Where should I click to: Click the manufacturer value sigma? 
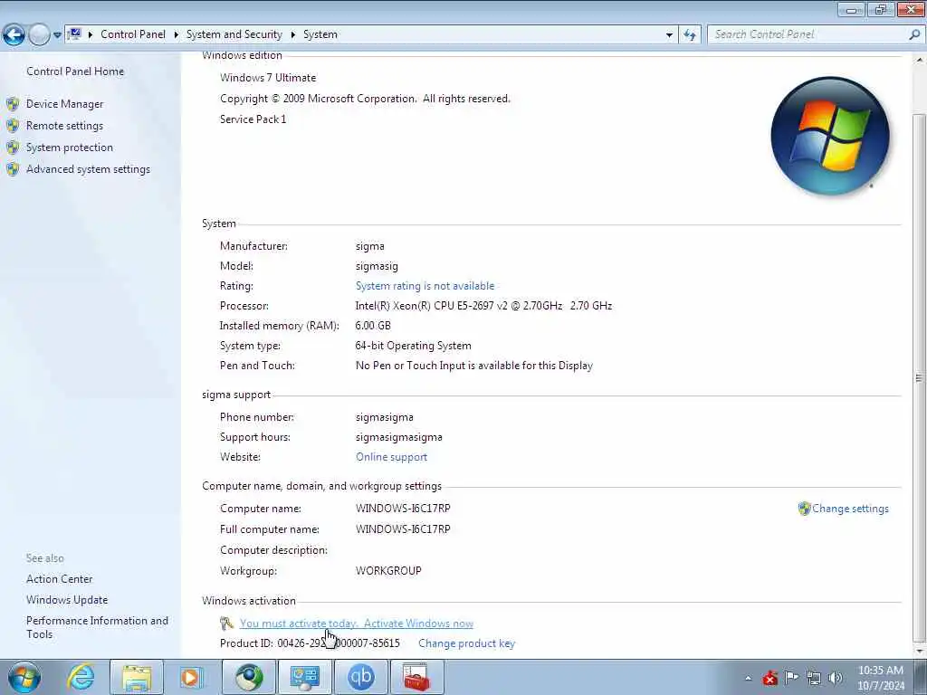[x=370, y=246]
